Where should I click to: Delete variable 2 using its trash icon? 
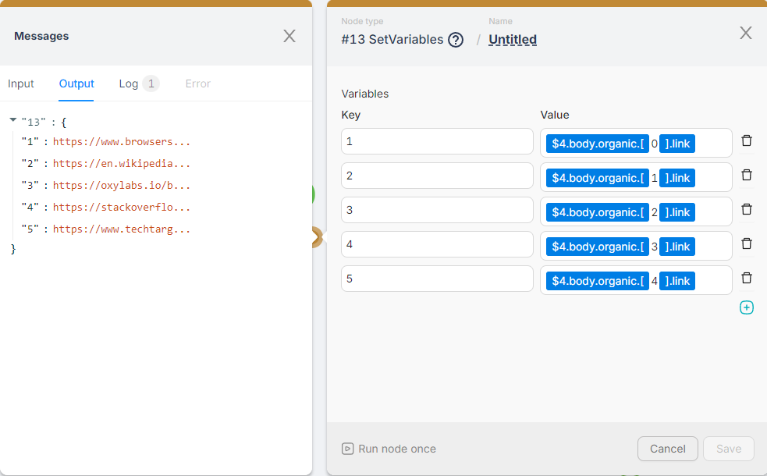(x=747, y=175)
